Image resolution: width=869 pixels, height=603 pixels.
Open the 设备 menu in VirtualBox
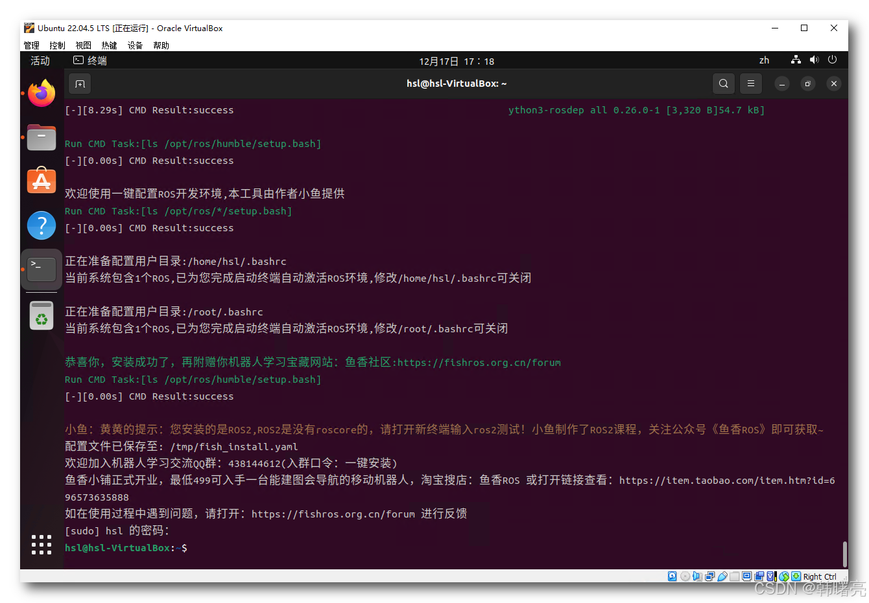135,45
